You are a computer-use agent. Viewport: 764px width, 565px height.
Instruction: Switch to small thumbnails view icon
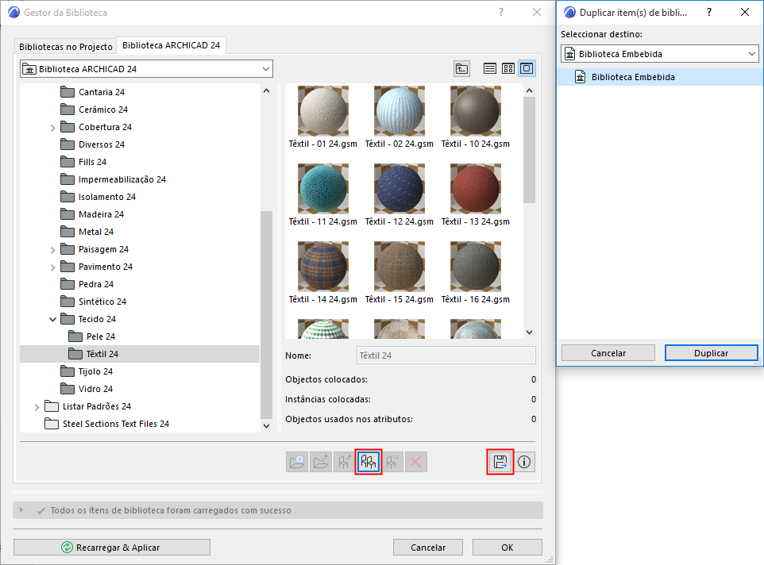(508, 68)
